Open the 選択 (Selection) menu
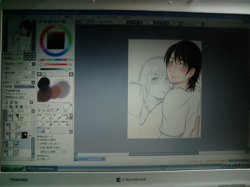The height and width of the screenshot is (187, 250). (69, 17)
